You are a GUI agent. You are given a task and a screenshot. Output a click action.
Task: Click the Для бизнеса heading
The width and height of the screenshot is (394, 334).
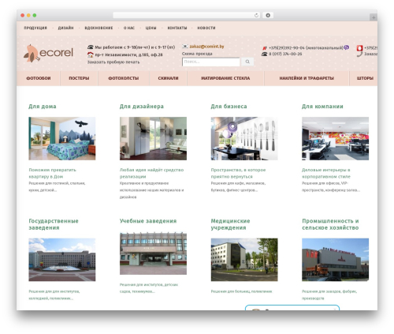tap(229, 107)
